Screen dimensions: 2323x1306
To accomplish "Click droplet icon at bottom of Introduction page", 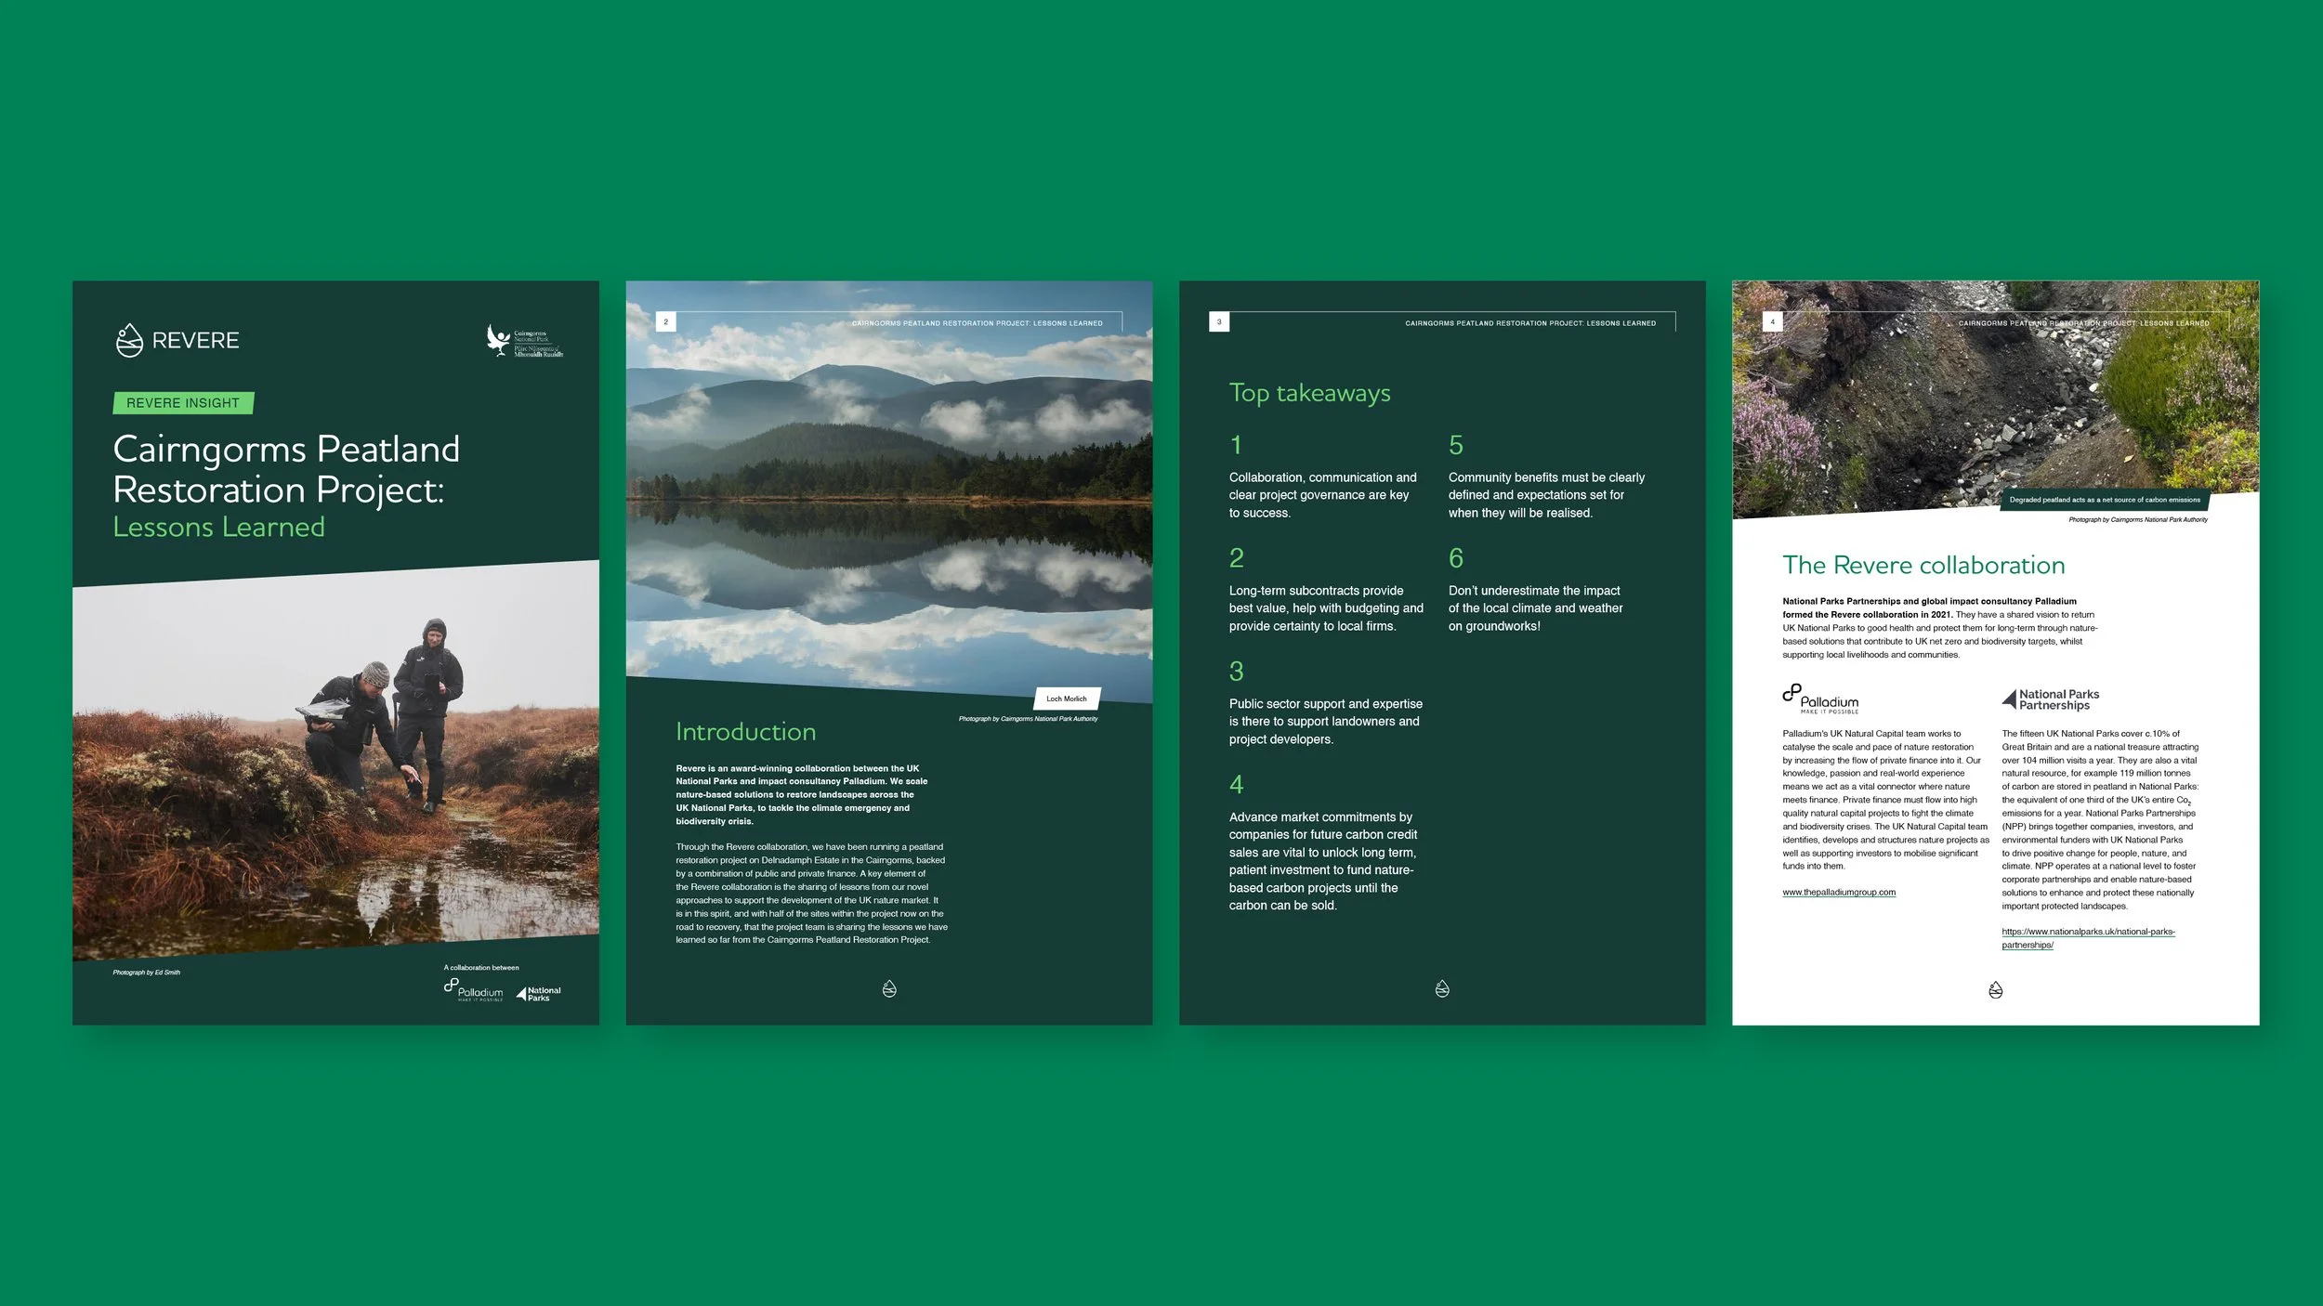I will tap(889, 989).
